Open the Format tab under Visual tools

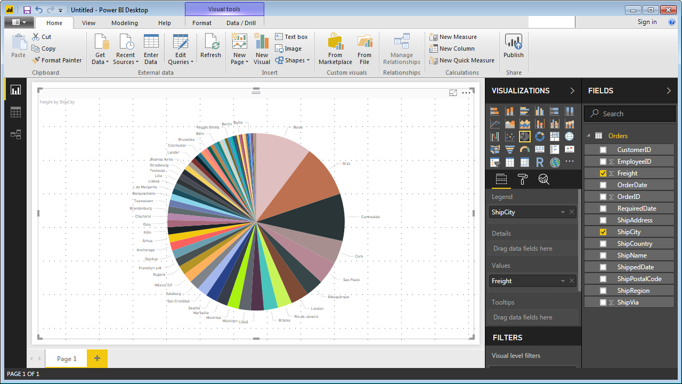(x=202, y=23)
